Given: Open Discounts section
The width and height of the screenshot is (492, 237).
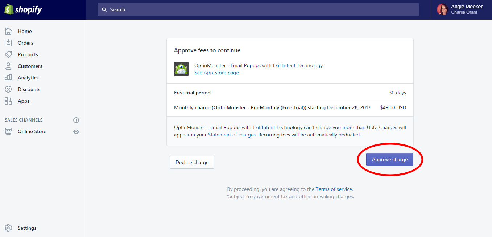Looking at the screenshot, I should (29, 89).
